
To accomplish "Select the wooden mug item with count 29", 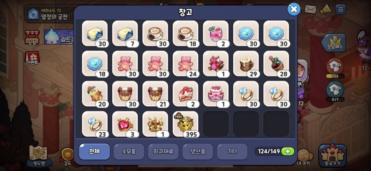I will coord(246,63).
